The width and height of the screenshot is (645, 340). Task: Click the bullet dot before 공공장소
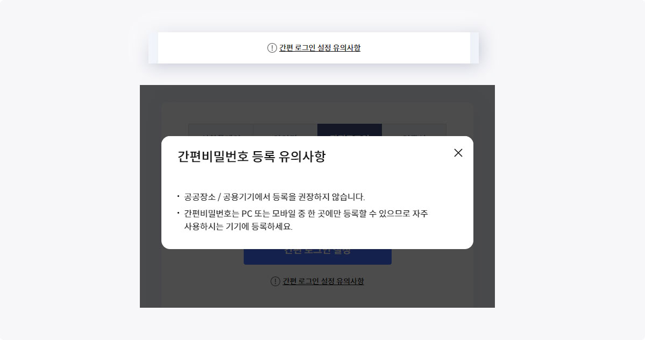[178, 196]
